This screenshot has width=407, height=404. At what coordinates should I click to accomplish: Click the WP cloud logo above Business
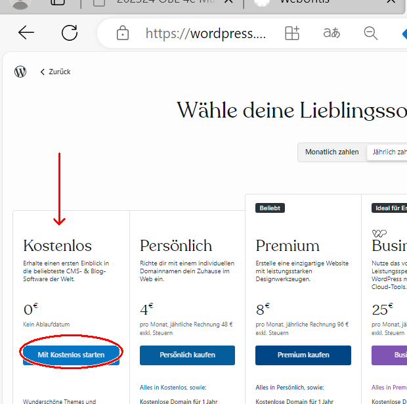(379, 233)
